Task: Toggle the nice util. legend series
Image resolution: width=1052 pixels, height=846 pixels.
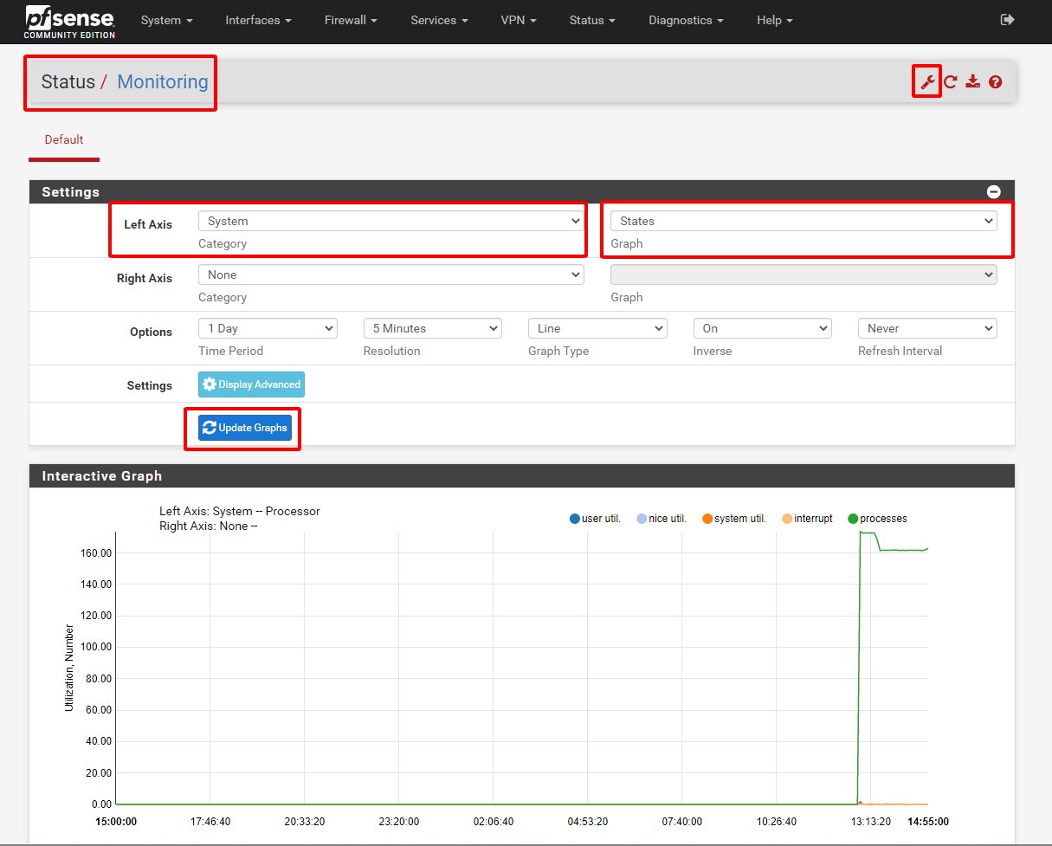Action: pyautogui.click(x=662, y=519)
